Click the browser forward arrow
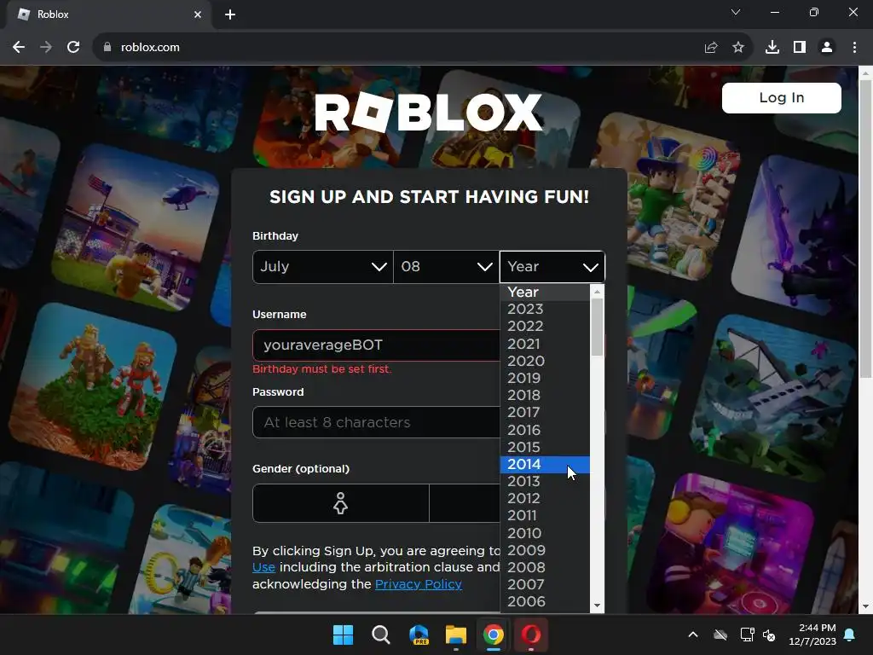873x655 pixels. (x=46, y=48)
